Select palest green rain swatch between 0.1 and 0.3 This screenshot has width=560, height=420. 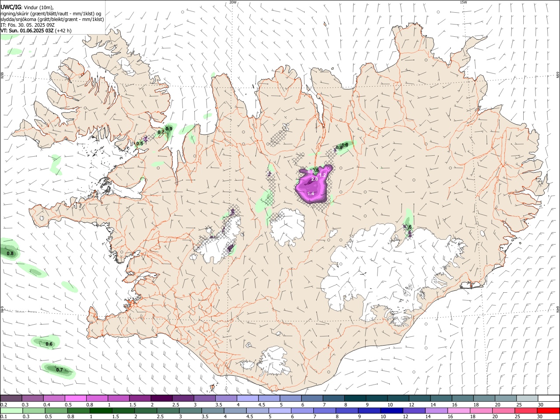pyautogui.click(x=11, y=410)
